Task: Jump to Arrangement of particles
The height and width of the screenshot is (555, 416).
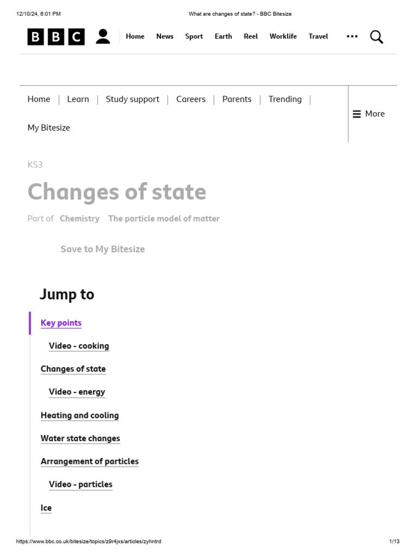Action: [x=89, y=461]
